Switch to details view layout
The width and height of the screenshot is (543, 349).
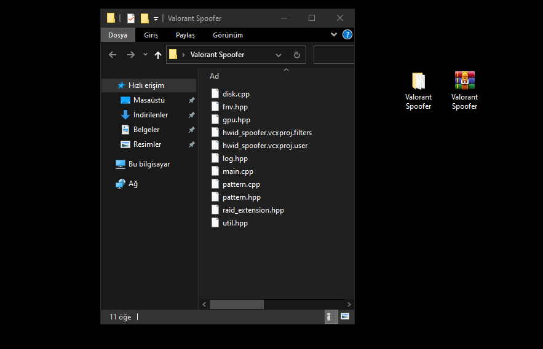[x=331, y=316]
